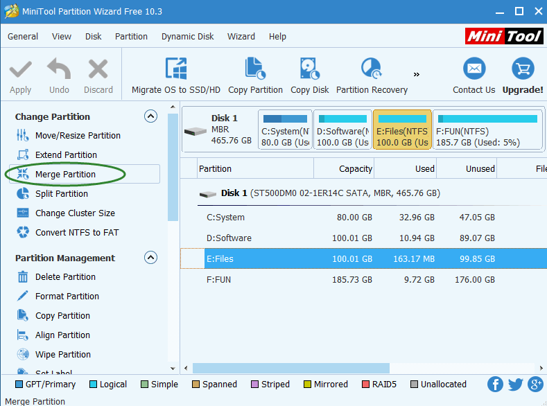The height and width of the screenshot is (406, 547).
Task: Click table horizontal scroll left arrow
Action: coord(186,368)
